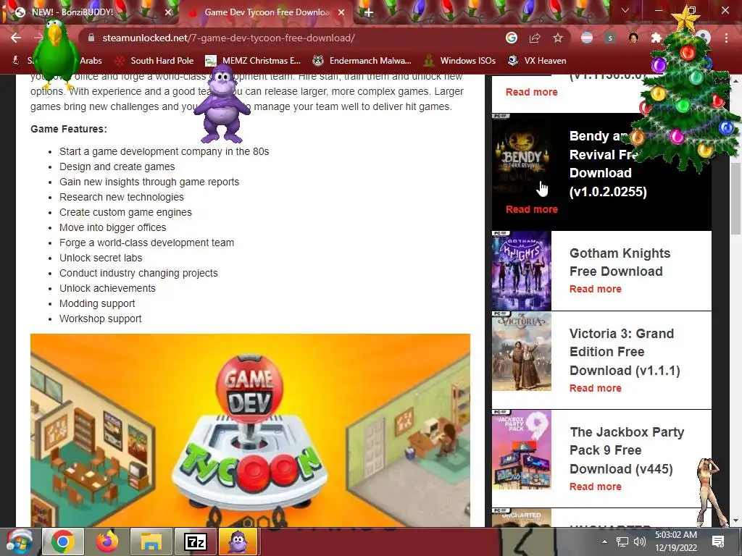Open the Windows ISOs bookmark
This screenshot has width=742, height=556.
[x=460, y=61]
